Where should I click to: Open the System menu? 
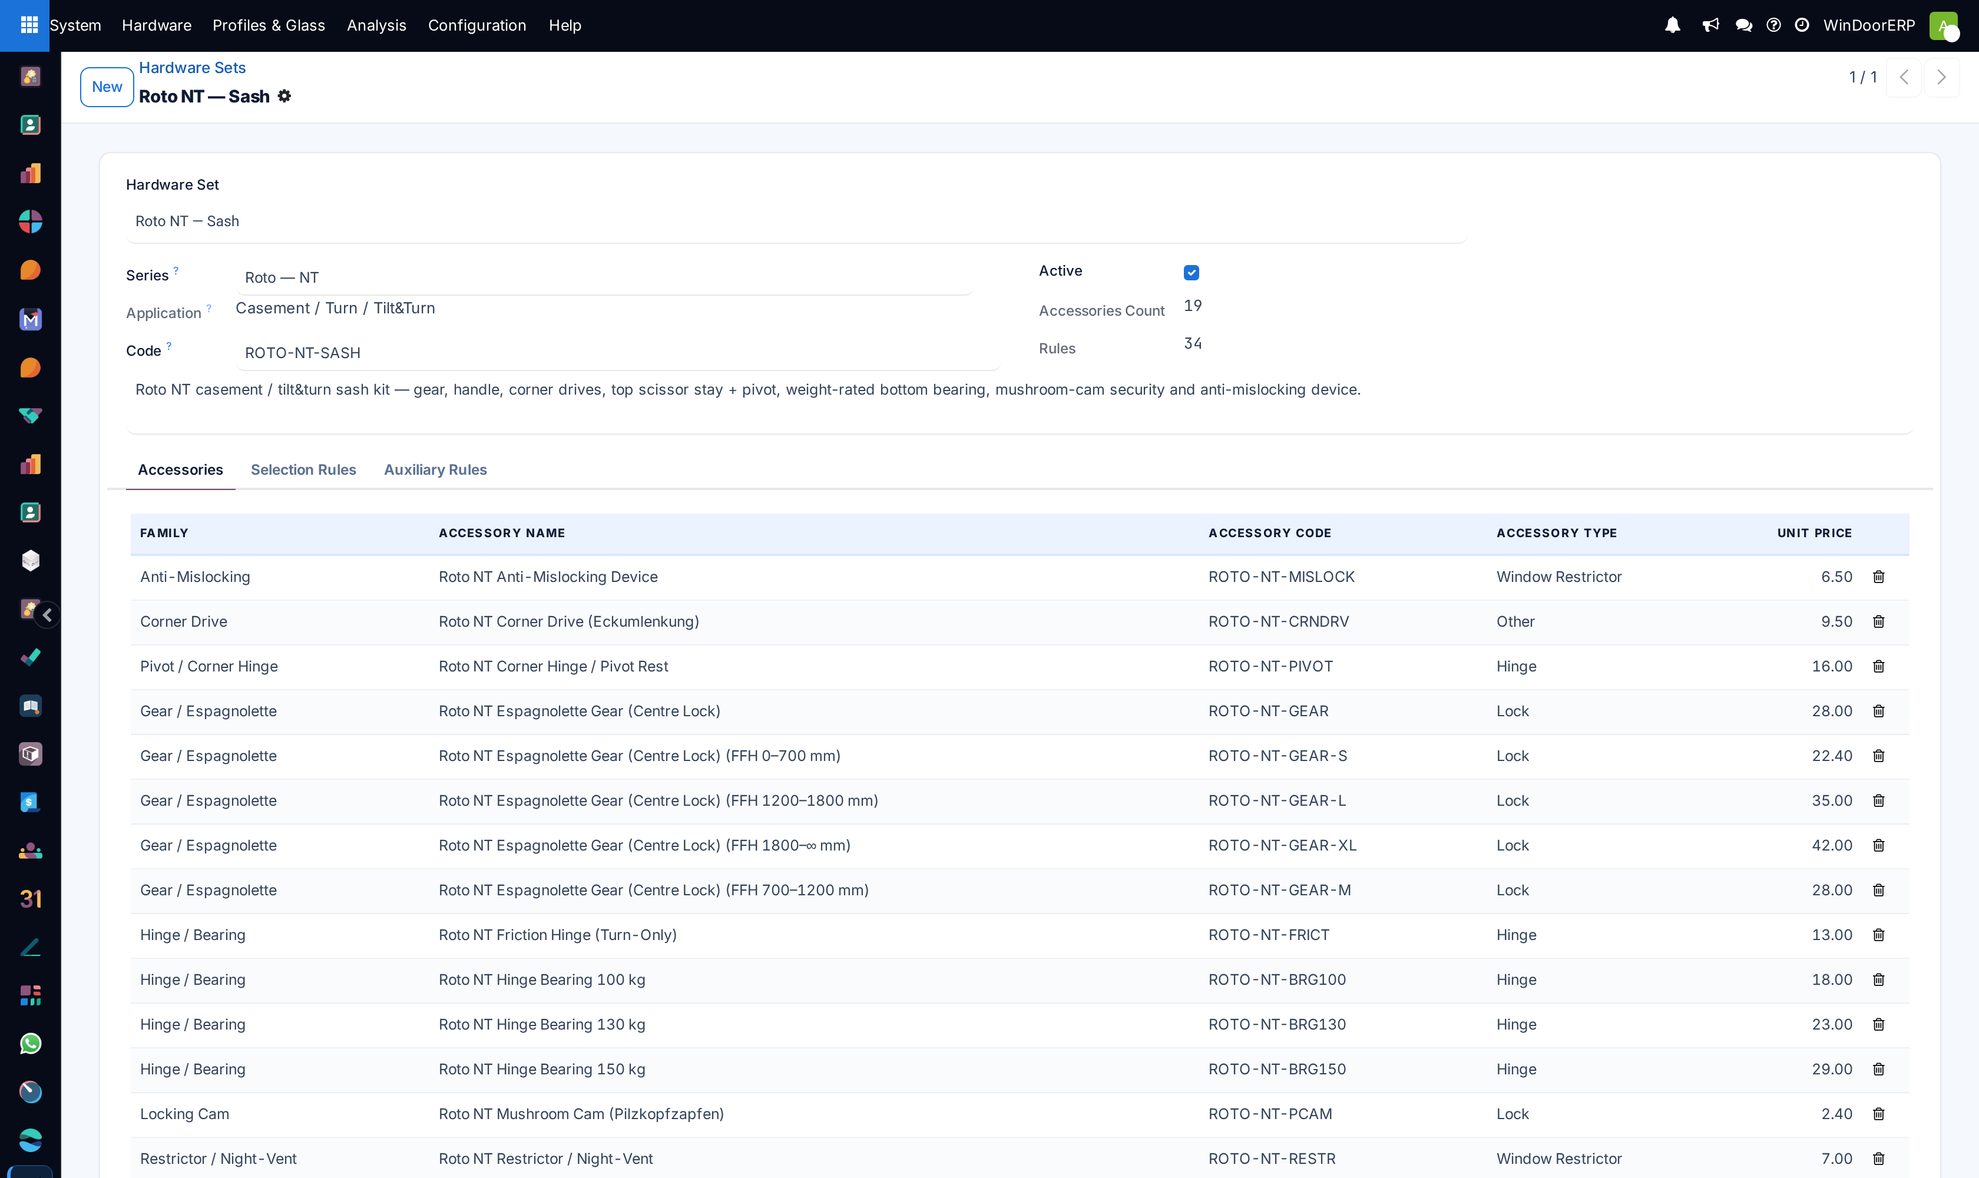[75, 25]
